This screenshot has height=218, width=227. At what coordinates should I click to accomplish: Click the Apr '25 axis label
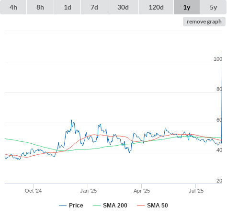142,191
